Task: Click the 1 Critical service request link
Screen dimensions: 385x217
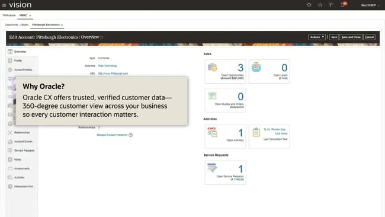Action: click(x=237, y=180)
